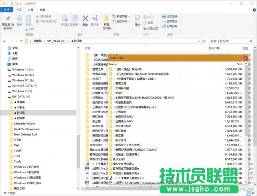Click the Move to (移动到) icon
Viewport: 257px width, 196px height.
pos(64,20)
